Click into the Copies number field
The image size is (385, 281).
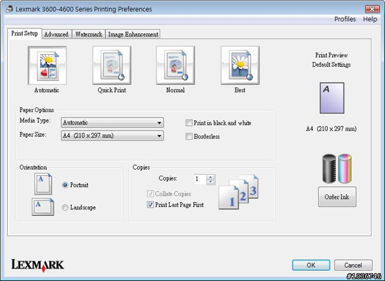pyautogui.click(x=200, y=179)
